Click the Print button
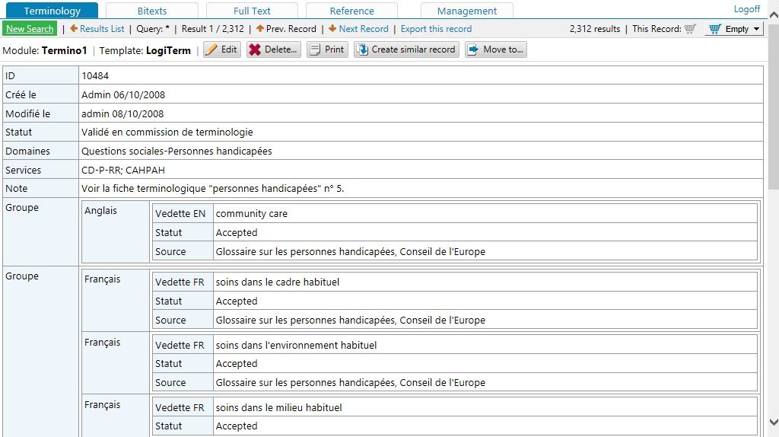The image size is (779, 437). point(327,49)
